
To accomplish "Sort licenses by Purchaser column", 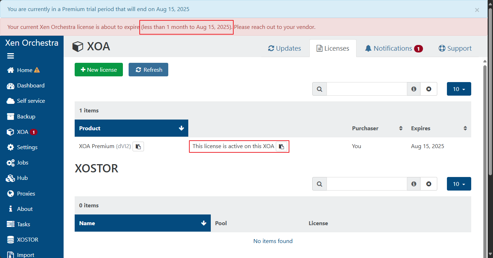I will click(x=377, y=128).
